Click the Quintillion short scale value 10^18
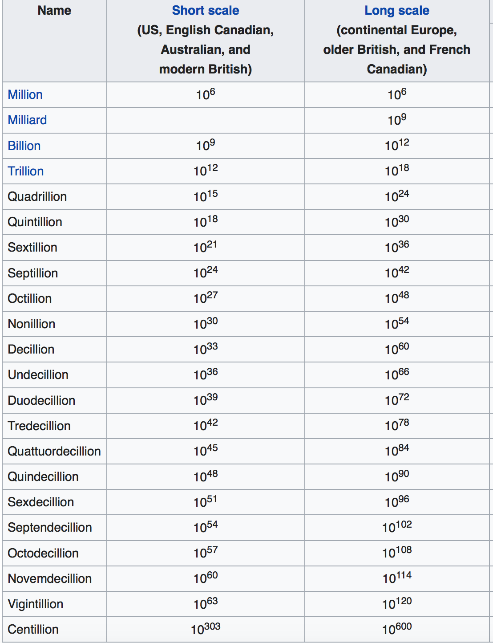This screenshot has width=493, height=643. click(x=205, y=221)
